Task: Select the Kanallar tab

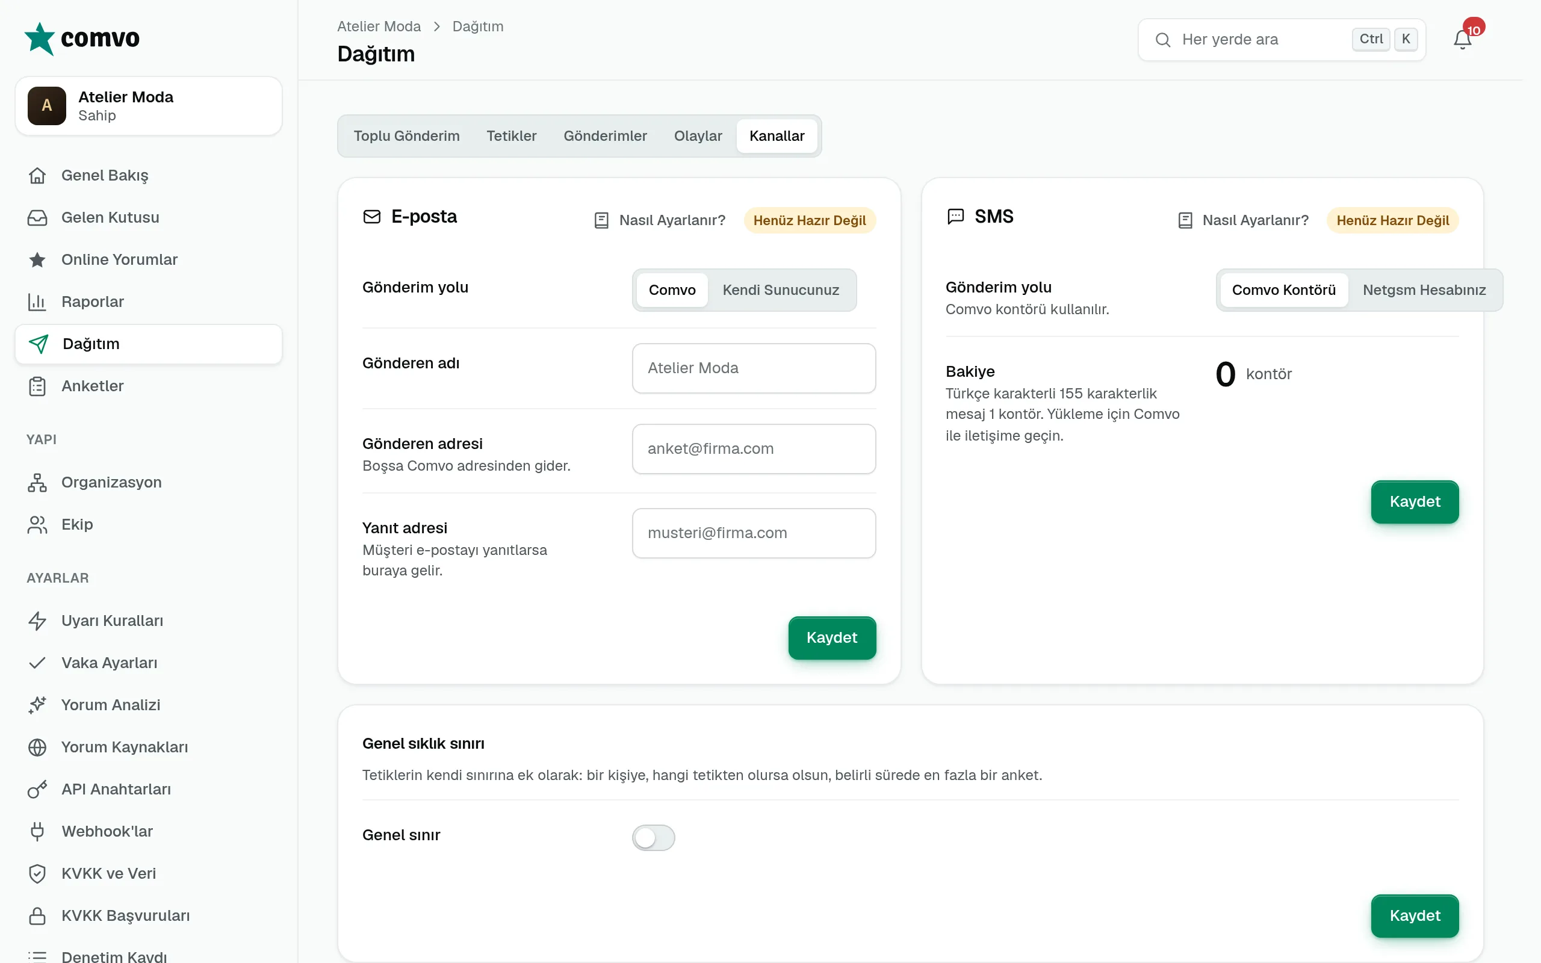Action: [x=777, y=135]
